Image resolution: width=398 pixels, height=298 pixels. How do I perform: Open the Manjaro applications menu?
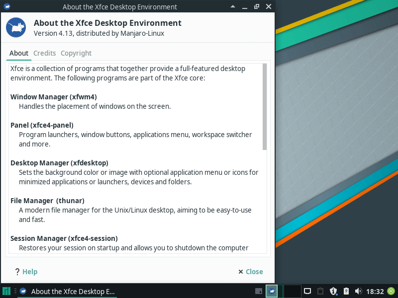[x=6, y=292]
